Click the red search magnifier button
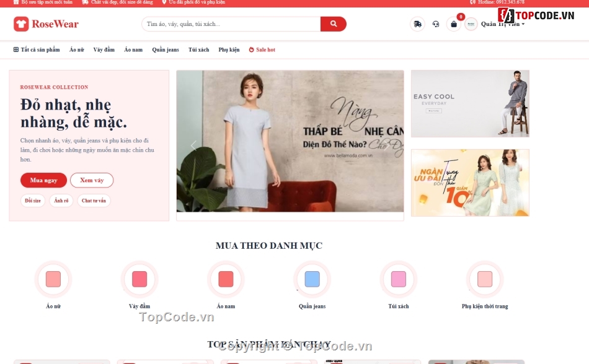This screenshot has width=589, height=364. 333,24
